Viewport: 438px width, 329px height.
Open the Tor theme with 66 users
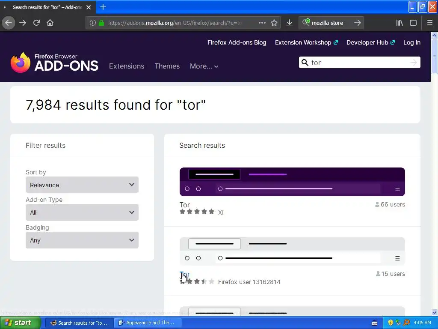[x=184, y=205]
